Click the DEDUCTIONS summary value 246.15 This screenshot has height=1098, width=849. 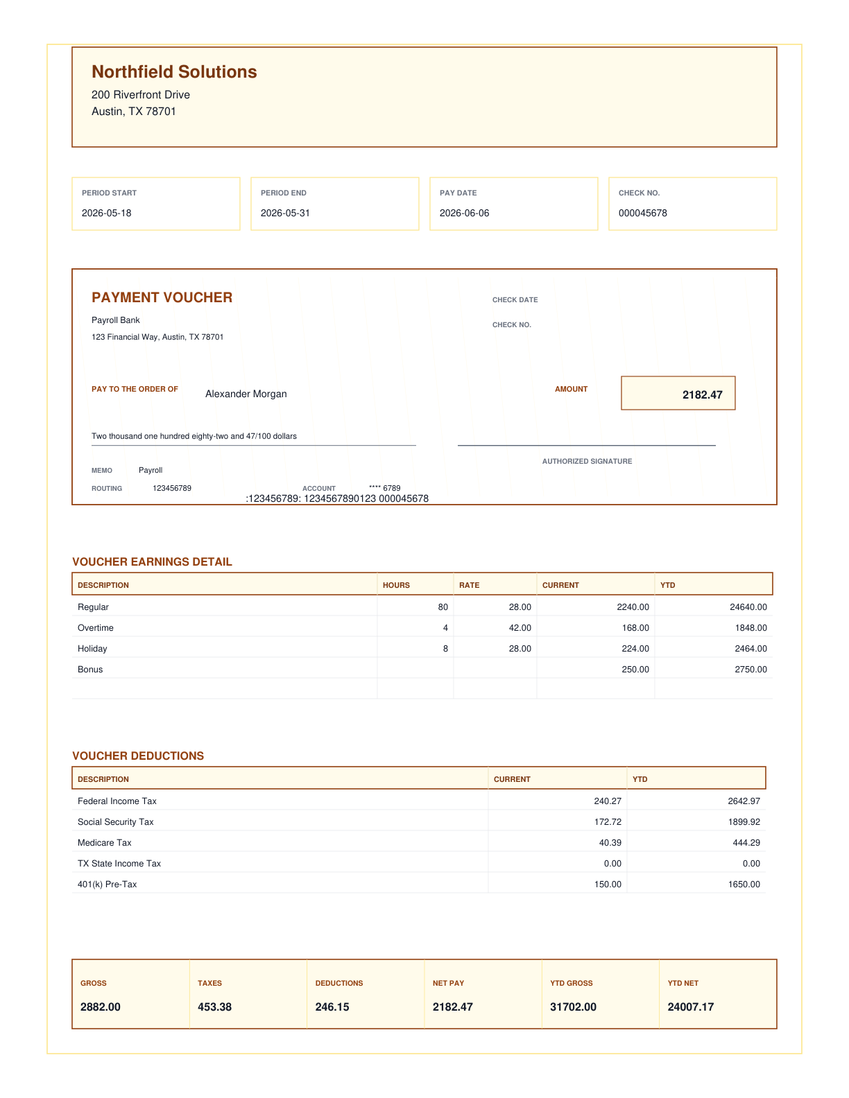point(332,1007)
